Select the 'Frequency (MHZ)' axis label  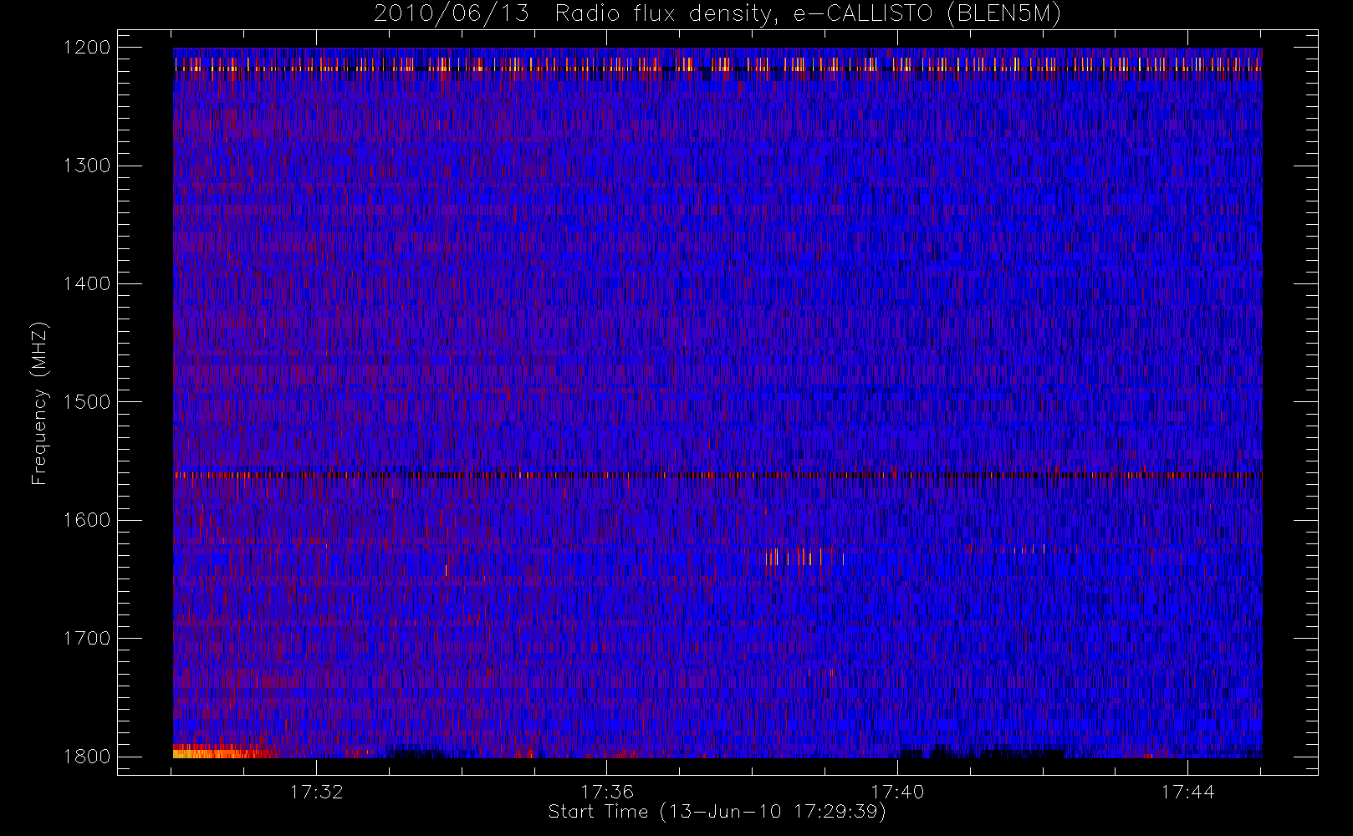pos(39,404)
